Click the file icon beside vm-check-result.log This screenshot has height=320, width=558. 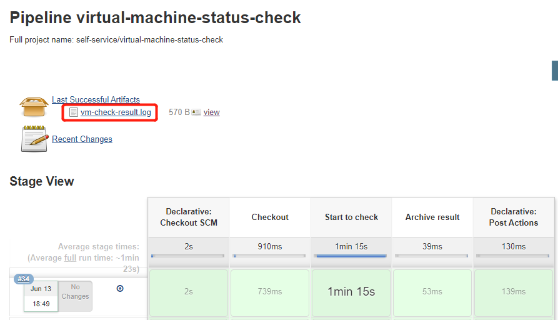[74, 112]
